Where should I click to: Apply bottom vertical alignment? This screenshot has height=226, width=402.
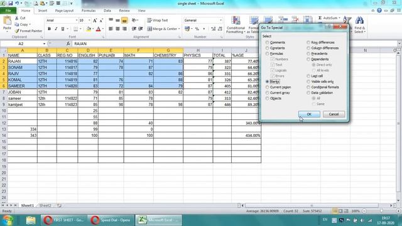pyautogui.click(x=124, y=20)
